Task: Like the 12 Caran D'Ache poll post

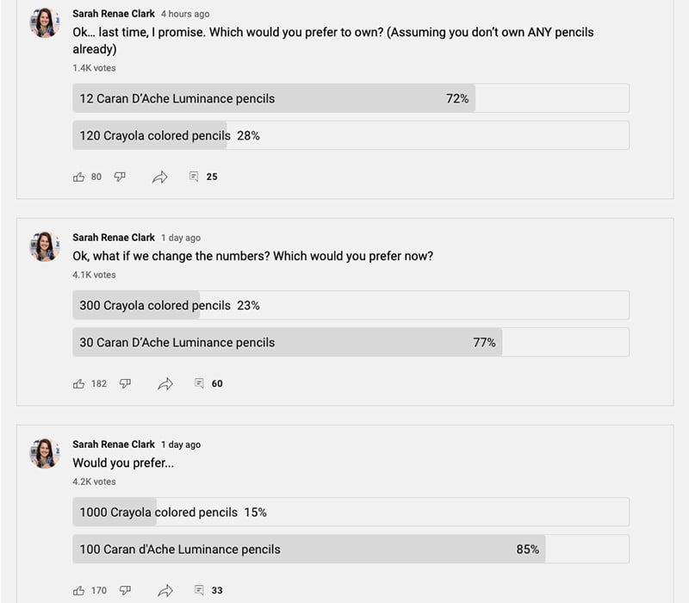Action: pos(78,177)
